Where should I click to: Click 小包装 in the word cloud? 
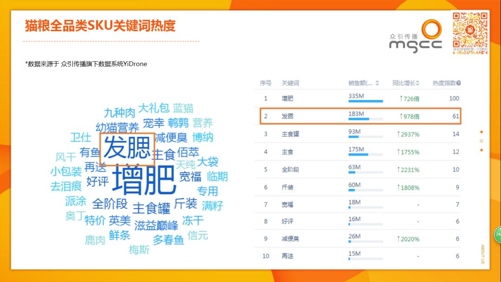pos(66,171)
